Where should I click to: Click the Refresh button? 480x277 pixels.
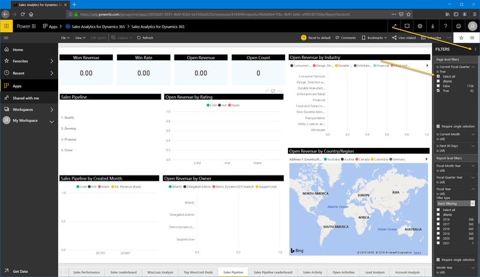coord(145,38)
